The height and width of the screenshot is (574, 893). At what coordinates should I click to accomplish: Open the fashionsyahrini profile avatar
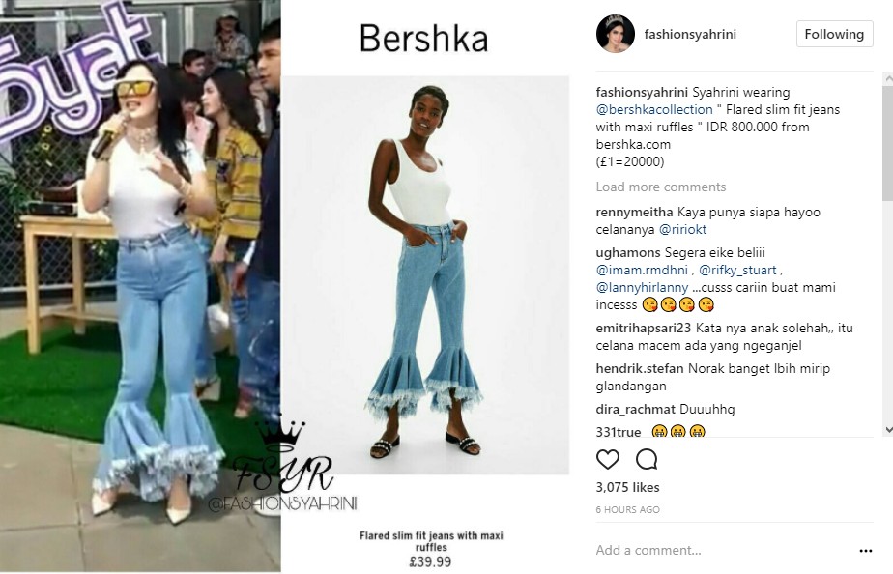[615, 34]
